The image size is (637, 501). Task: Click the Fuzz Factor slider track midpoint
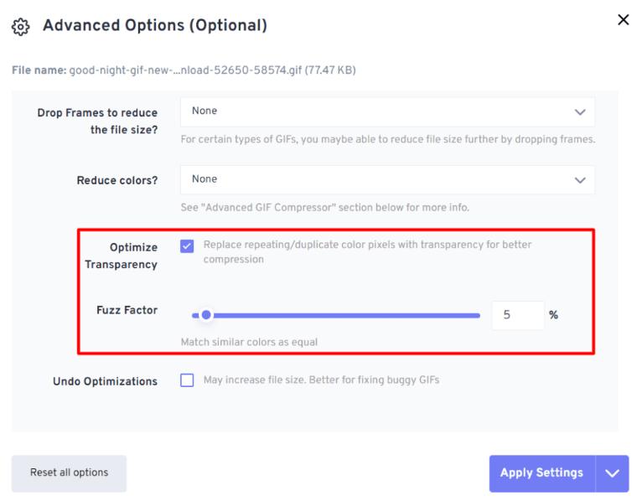[336, 316]
